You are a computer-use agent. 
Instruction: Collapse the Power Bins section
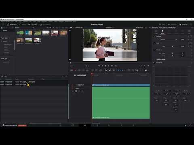tap(4, 38)
